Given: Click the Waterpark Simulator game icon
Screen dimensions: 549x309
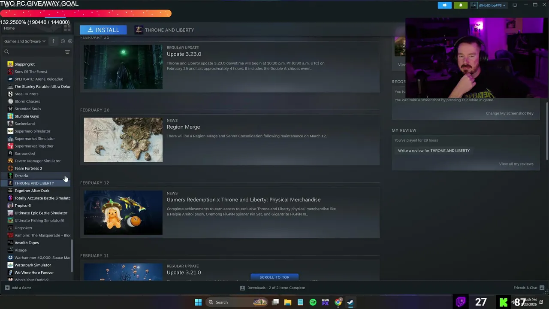Looking at the screenshot, I should point(10,265).
